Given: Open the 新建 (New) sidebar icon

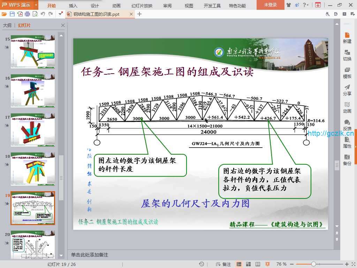Looking at the screenshot, I should pos(347,38).
